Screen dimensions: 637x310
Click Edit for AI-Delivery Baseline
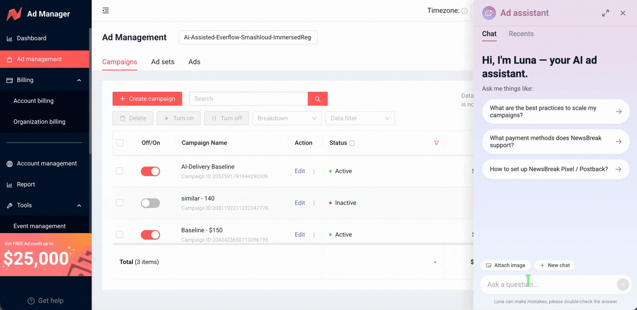coord(299,171)
